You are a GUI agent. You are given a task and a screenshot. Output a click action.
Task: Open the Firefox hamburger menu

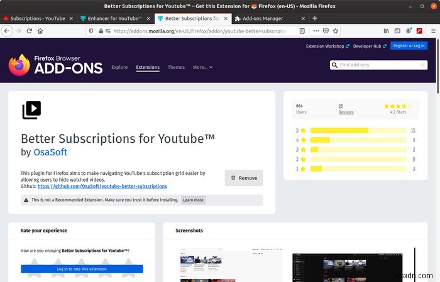click(x=433, y=31)
